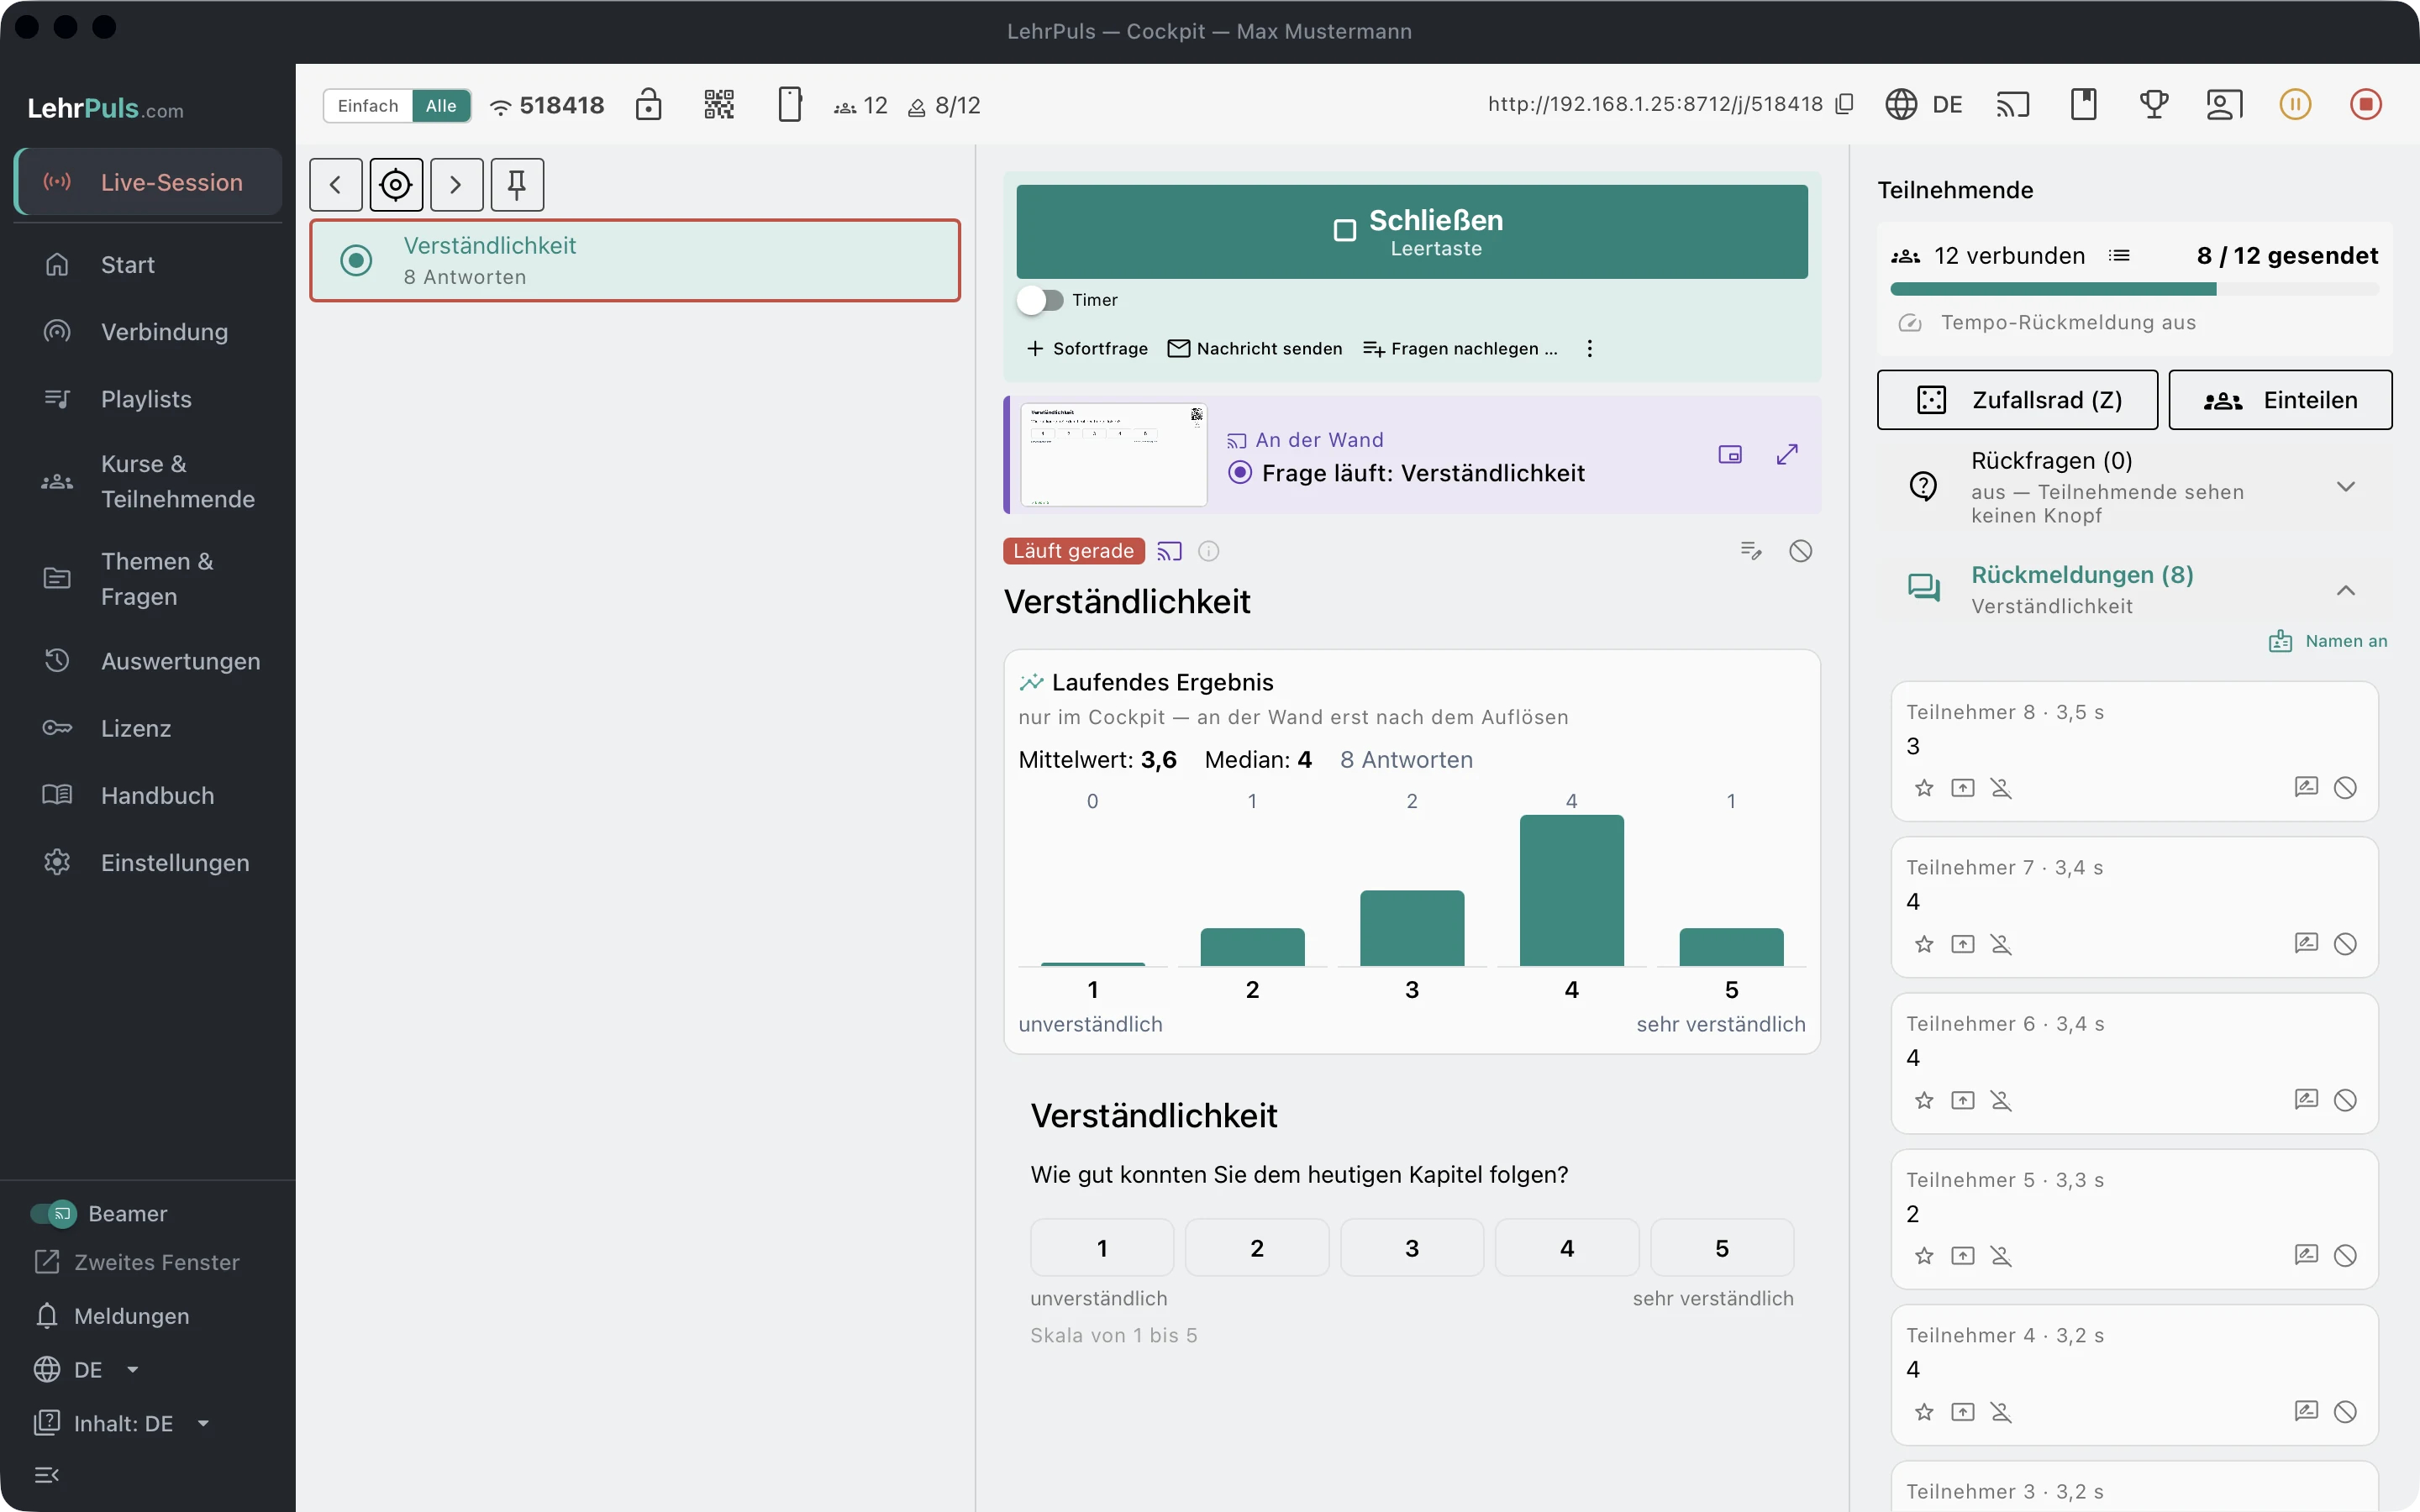
Task: Click the phone preview icon
Action: tap(789, 105)
